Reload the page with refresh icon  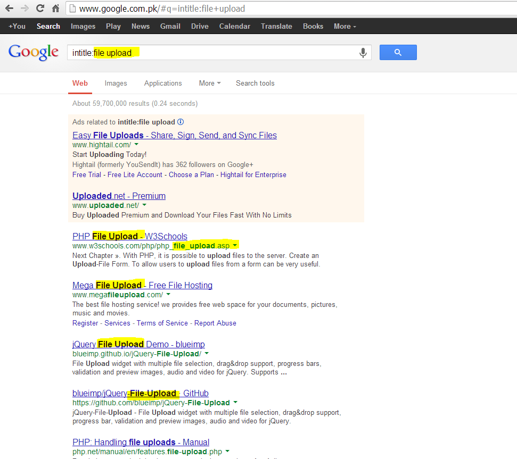pyautogui.click(x=40, y=8)
